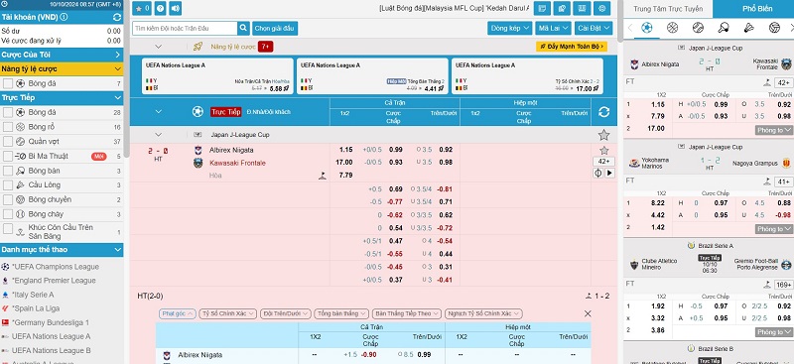
Task: Focus the team or match search field
Action: (185, 29)
